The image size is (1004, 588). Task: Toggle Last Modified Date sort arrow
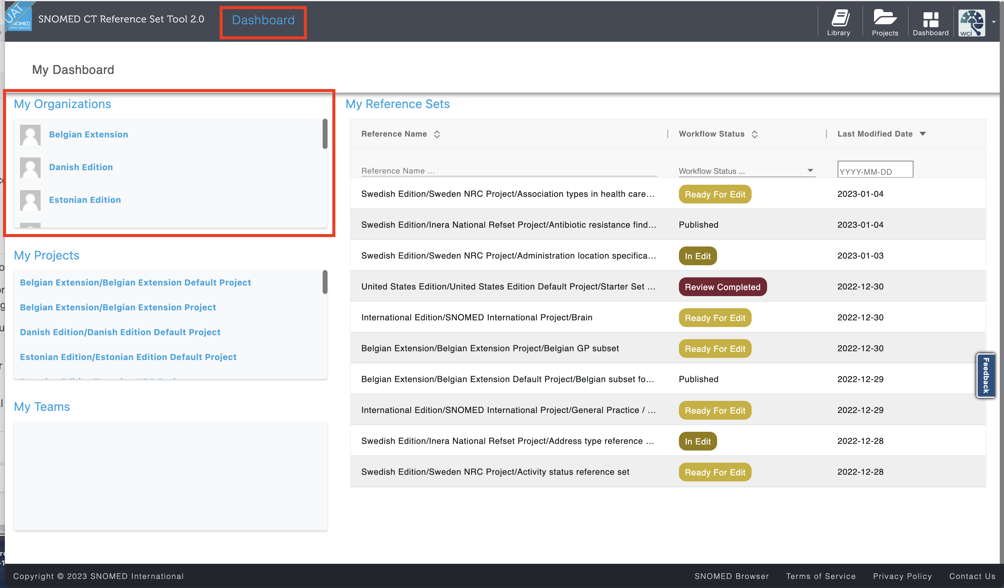[923, 134]
